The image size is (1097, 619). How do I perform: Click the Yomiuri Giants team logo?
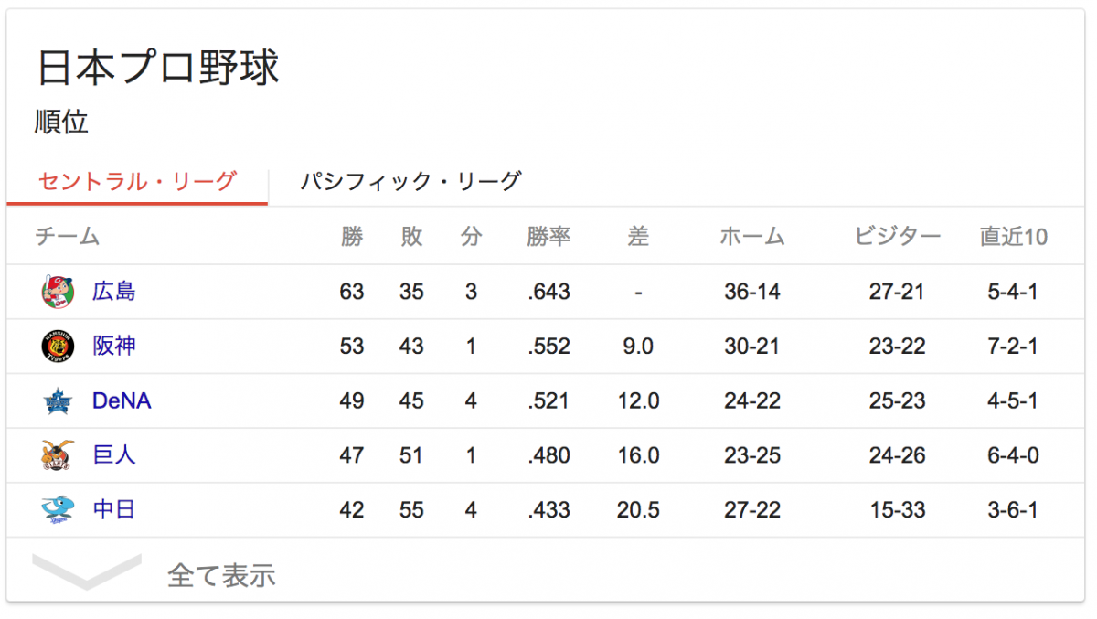[55, 455]
